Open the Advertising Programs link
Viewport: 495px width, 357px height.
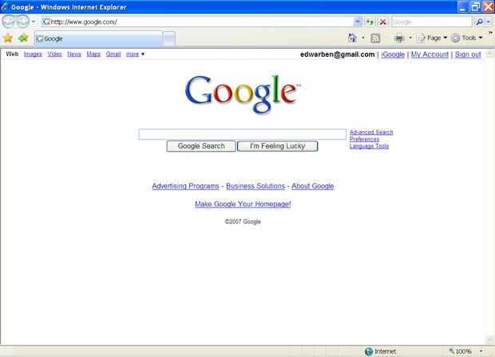pos(185,186)
